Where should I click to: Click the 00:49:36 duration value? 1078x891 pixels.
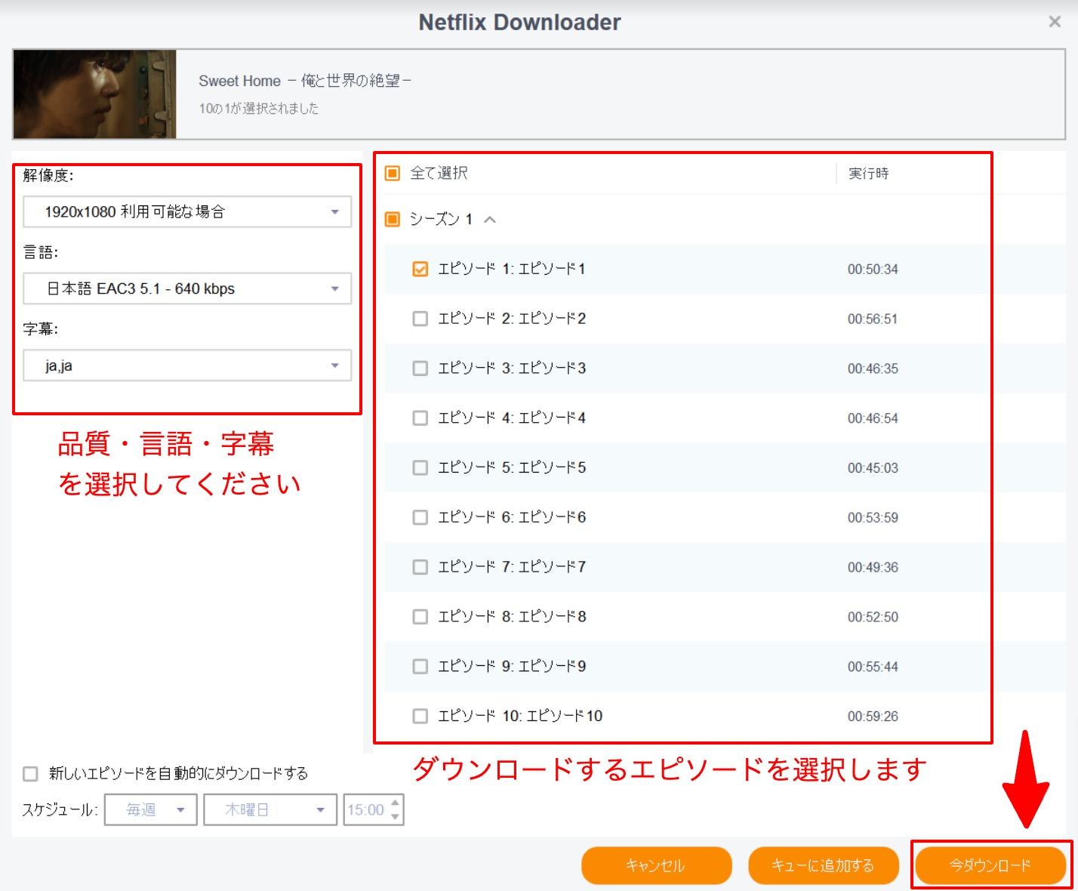(x=873, y=568)
